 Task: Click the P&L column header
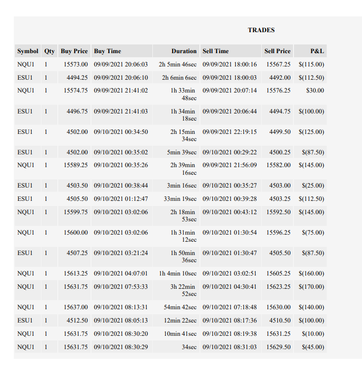point(310,51)
